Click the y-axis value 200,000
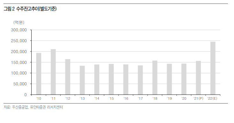 click(19, 52)
